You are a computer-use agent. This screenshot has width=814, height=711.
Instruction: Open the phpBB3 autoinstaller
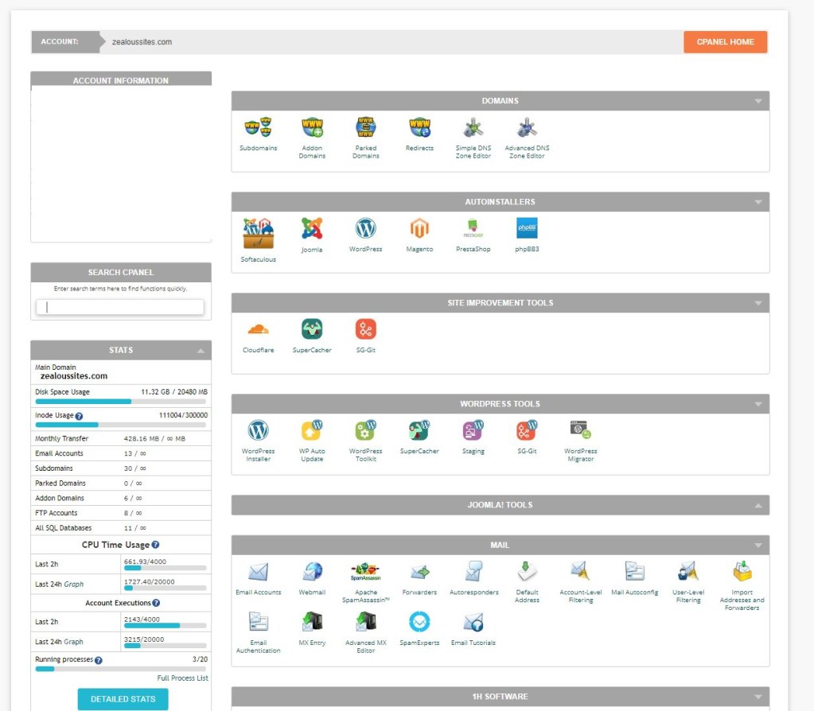coord(527,228)
